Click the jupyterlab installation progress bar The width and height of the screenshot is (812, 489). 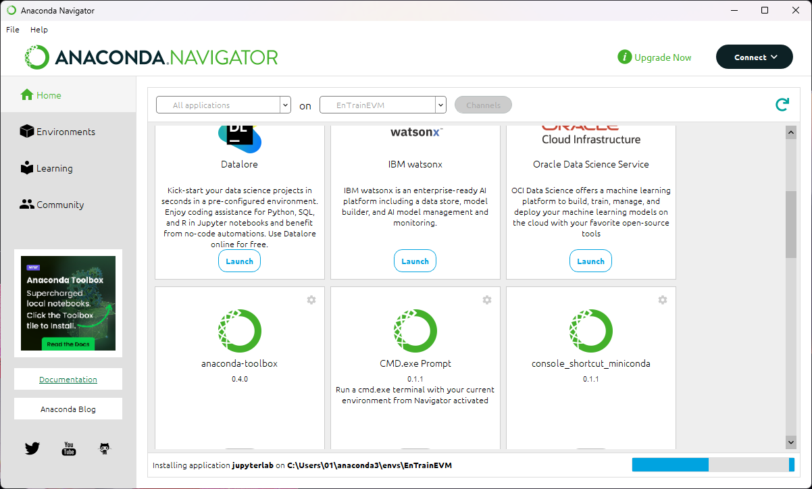coord(713,465)
